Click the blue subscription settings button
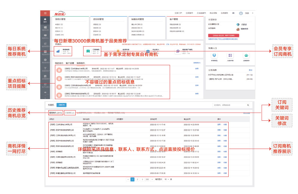 tap(61, 105)
